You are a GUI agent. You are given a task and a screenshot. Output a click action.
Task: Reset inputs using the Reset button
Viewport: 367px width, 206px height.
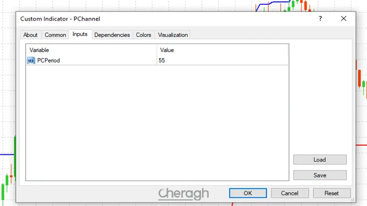[331, 193]
